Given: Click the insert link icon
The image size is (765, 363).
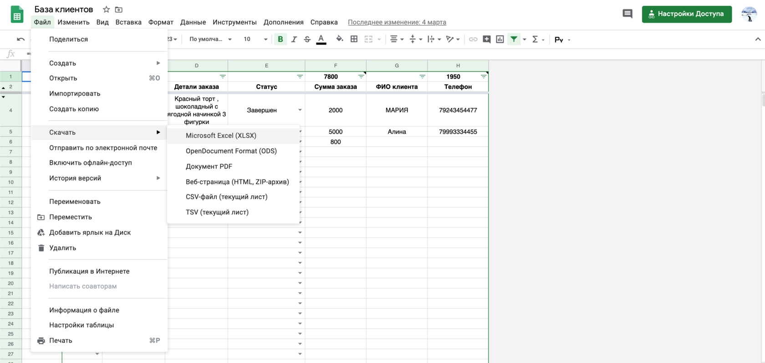Looking at the screenshot, I should click(473, 39).
